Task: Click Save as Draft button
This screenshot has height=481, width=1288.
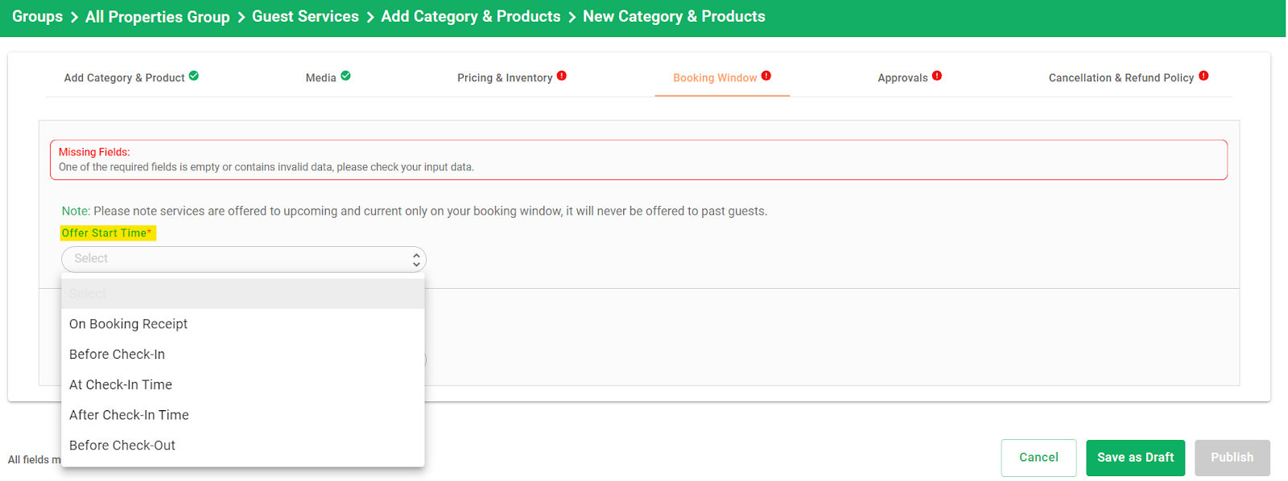Action: click(x=1135, y=458)
